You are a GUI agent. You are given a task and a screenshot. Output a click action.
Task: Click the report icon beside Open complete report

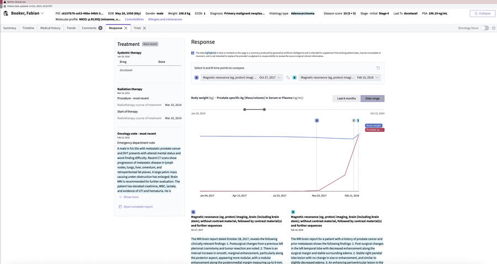(x=120, y=207)
